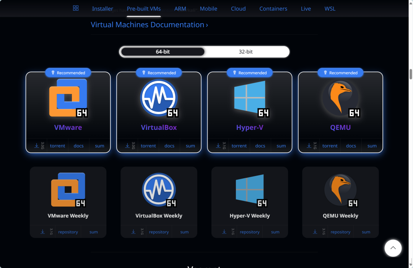The height and width of the screenshot is (268, 413).
Task: Select the WSL tab
Action: [330, 8]
